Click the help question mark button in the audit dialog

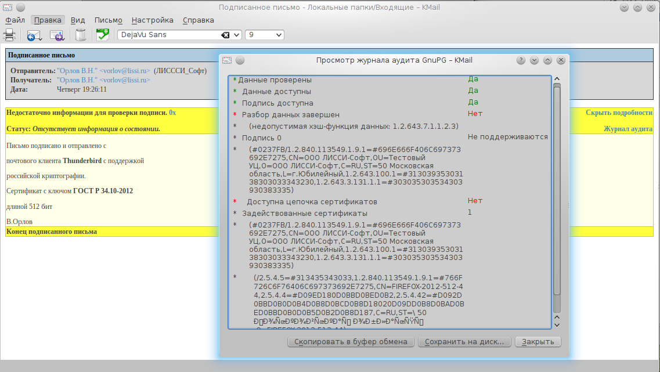click(521, 60)
